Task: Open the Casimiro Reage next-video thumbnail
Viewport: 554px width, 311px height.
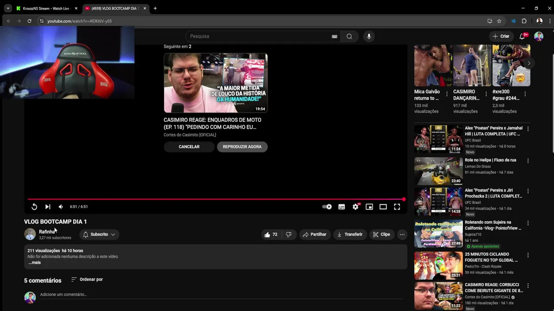Action: pyautogui.click(x=216, y=83)
